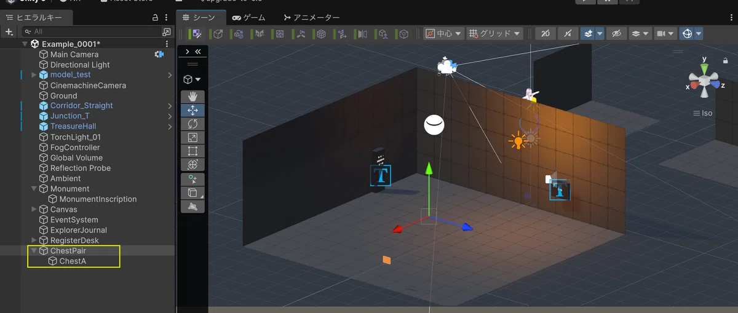Expand the model_test object
Image resolution: width=738 pixels, height=313 pixels.
(34, 75)
